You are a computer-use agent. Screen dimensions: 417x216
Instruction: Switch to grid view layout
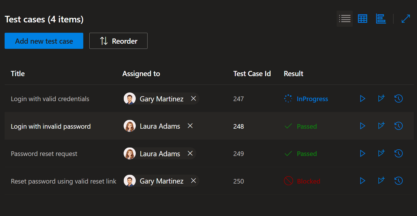[363, 19]
